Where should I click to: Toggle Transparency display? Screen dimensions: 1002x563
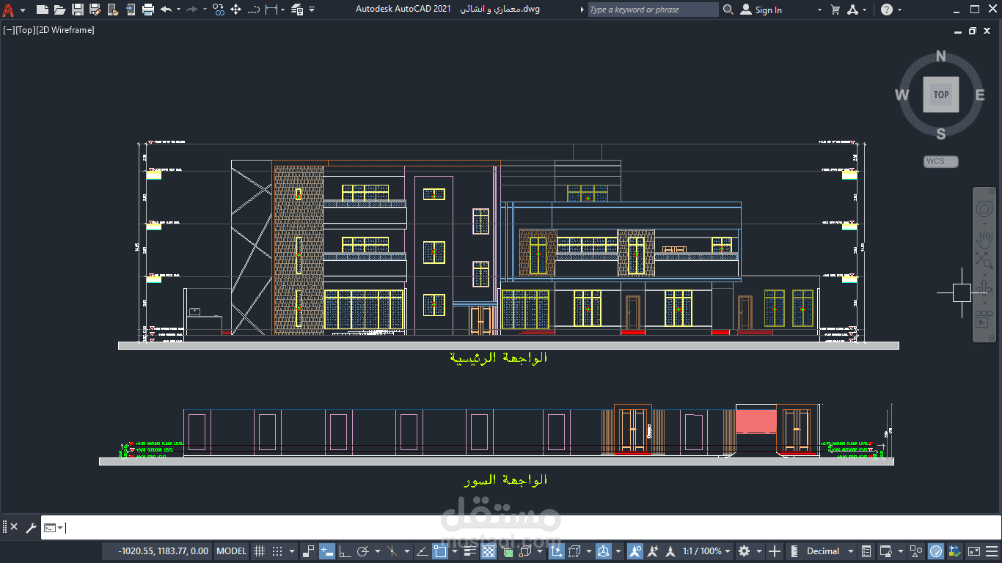pos(488,551)
